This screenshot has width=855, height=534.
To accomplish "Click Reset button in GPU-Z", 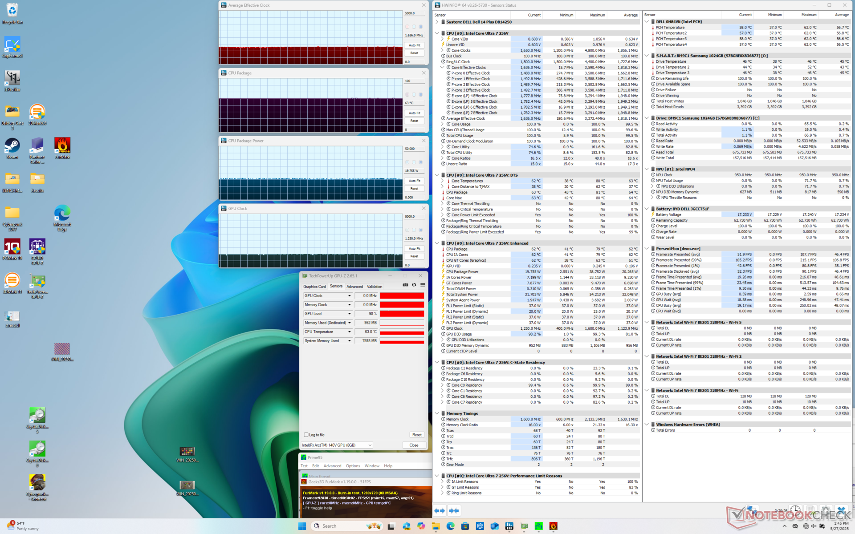I will (417, 435).
